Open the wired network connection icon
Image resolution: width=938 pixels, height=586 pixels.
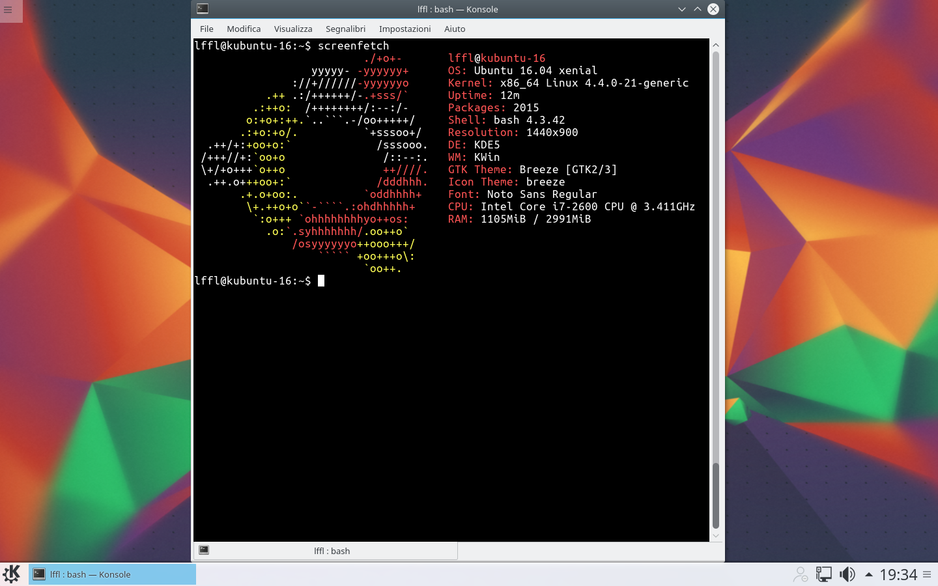pyautogui.click(x=824, y=574)
